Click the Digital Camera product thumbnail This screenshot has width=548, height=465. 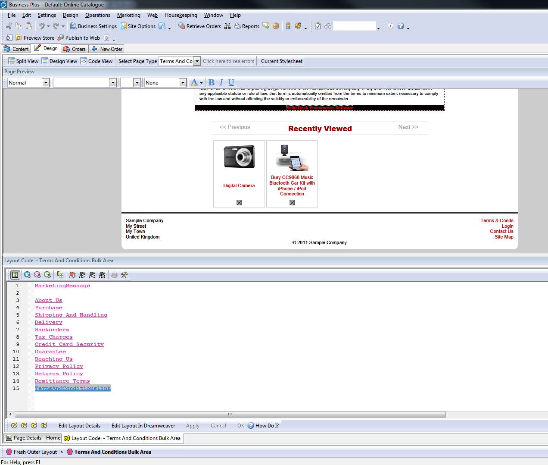239,157
